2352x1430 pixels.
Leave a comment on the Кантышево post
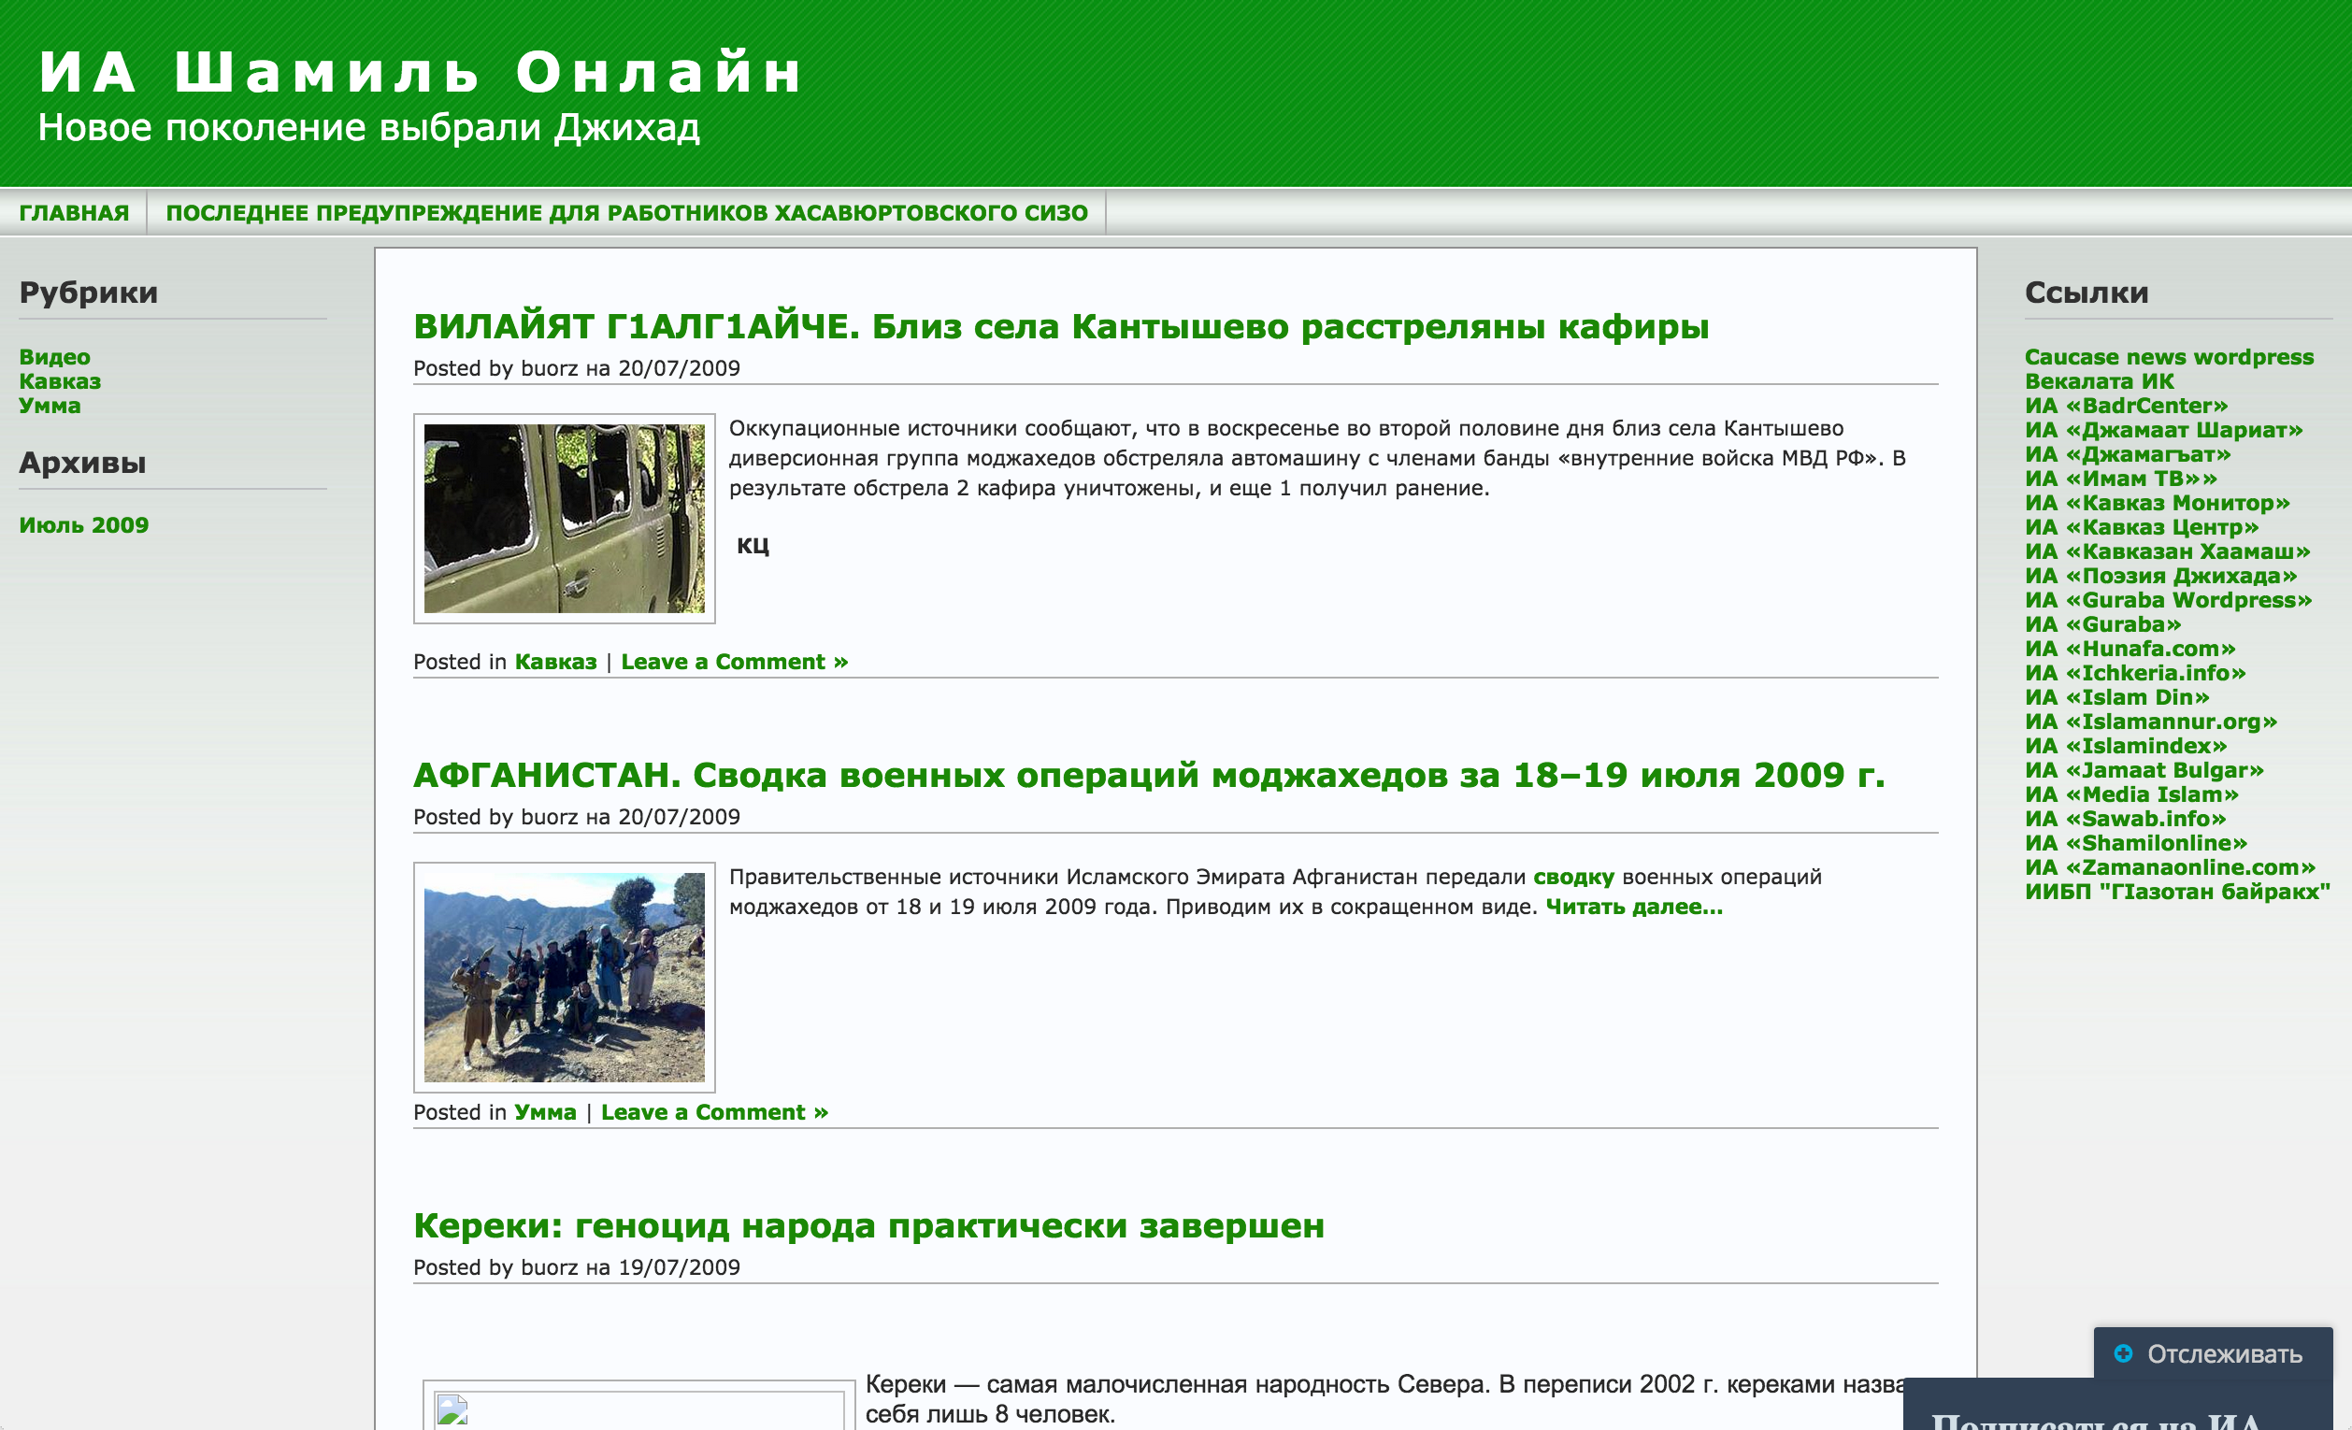coord(734,662)
